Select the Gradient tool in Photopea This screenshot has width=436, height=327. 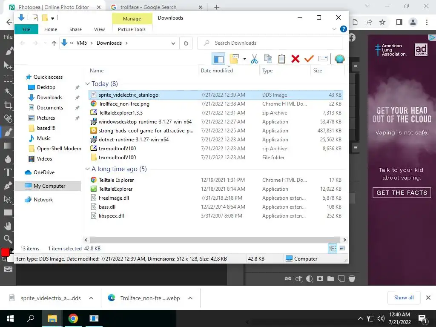(8, 146)
